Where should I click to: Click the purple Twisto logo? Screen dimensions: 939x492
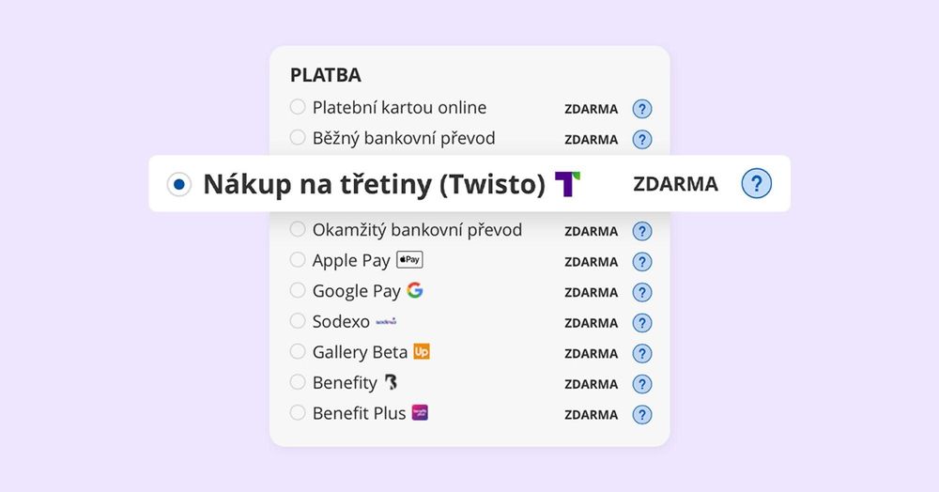tap(567, 184)
